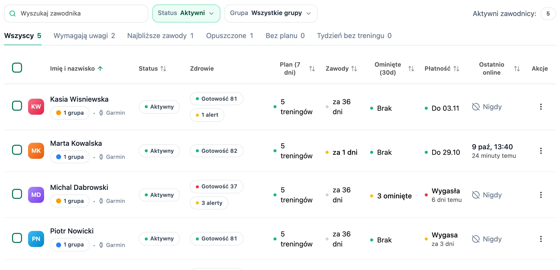
Task: Click the 3 alerty badge for Michal
Action: 209,203
